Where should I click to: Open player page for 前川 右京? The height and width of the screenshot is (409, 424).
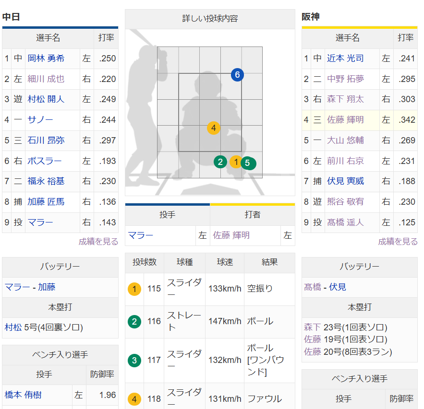click(x=345, y=161)
